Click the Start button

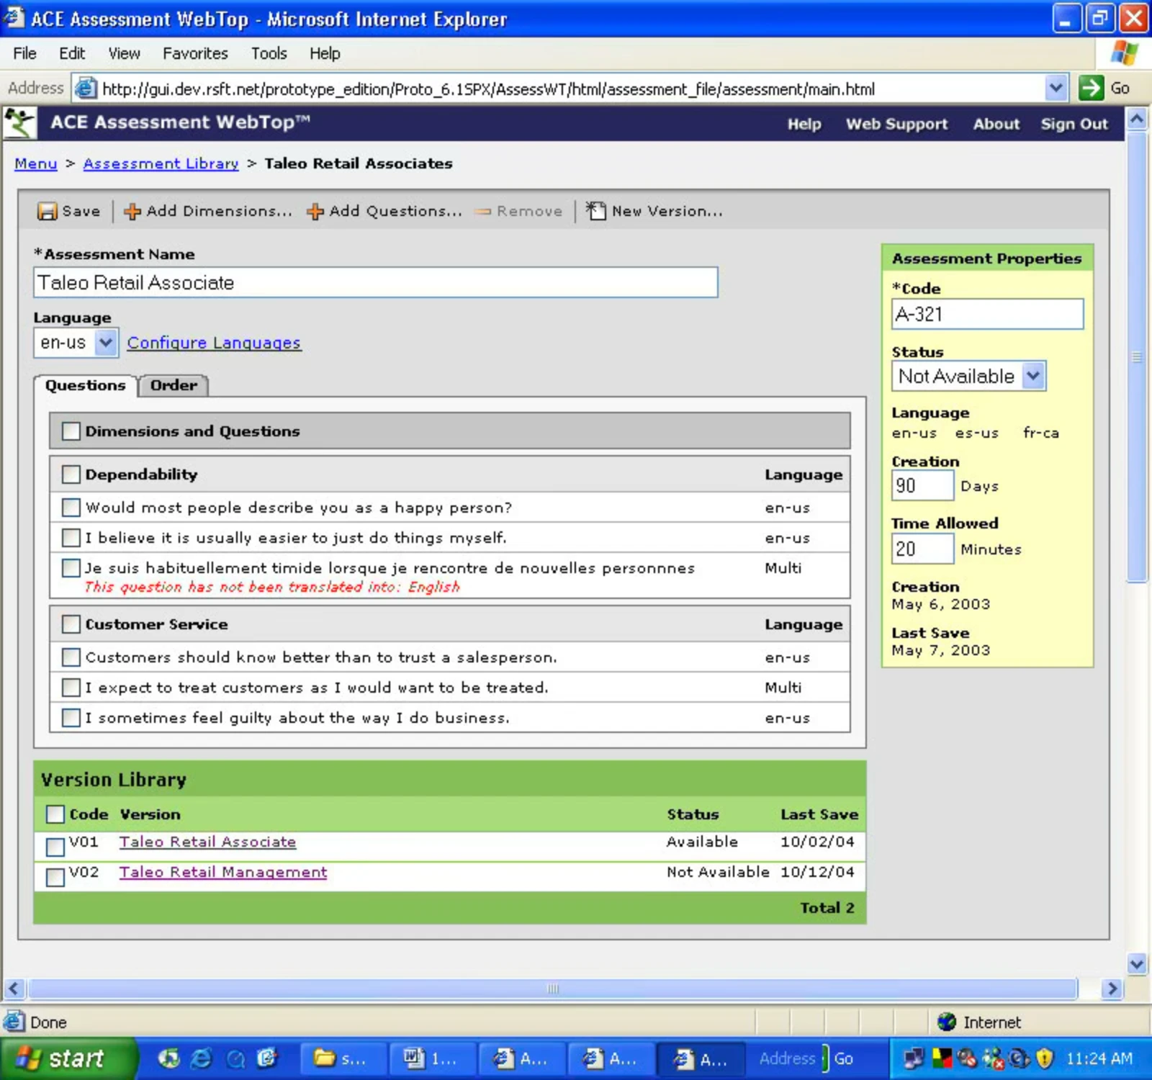(x=67, y=1058)
